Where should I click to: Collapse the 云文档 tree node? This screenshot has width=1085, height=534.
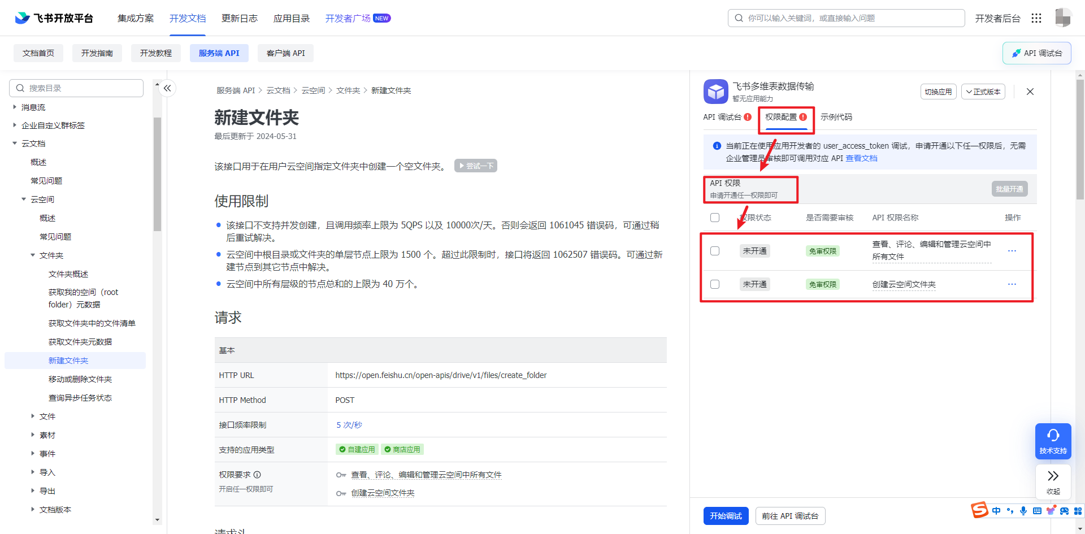15,144
